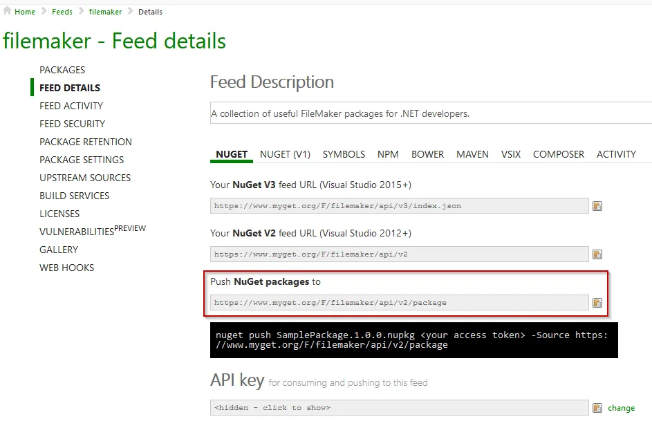
Task: Open the PACKAGES section in the sidebar
Action: coord(62,70)
